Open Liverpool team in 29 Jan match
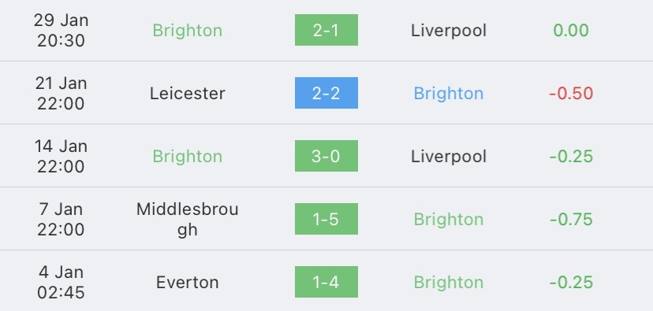The width and height of the screenshot is (653, 311). pos(449,31)
